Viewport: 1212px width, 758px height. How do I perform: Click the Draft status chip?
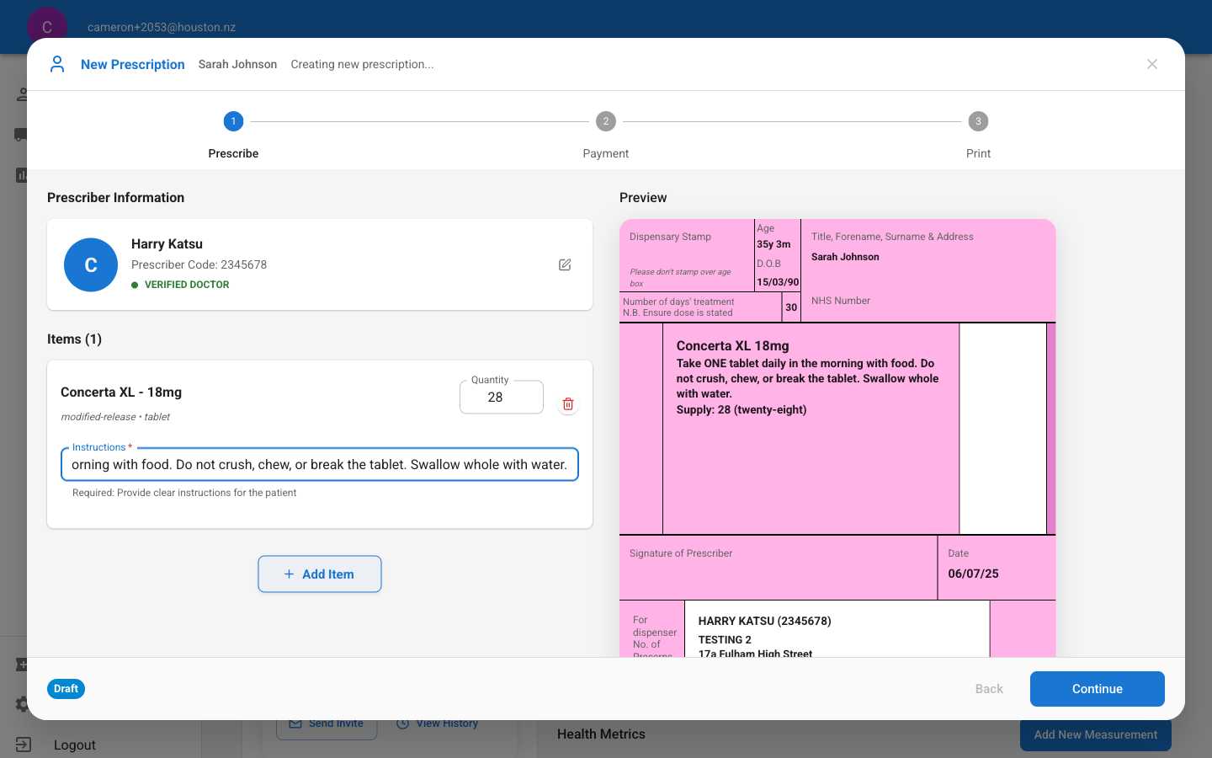coord(66,689)
